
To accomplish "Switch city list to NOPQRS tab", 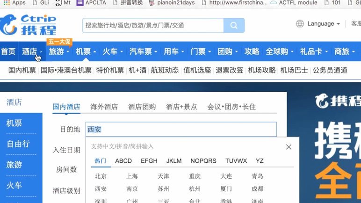I will tap(203, 161).
